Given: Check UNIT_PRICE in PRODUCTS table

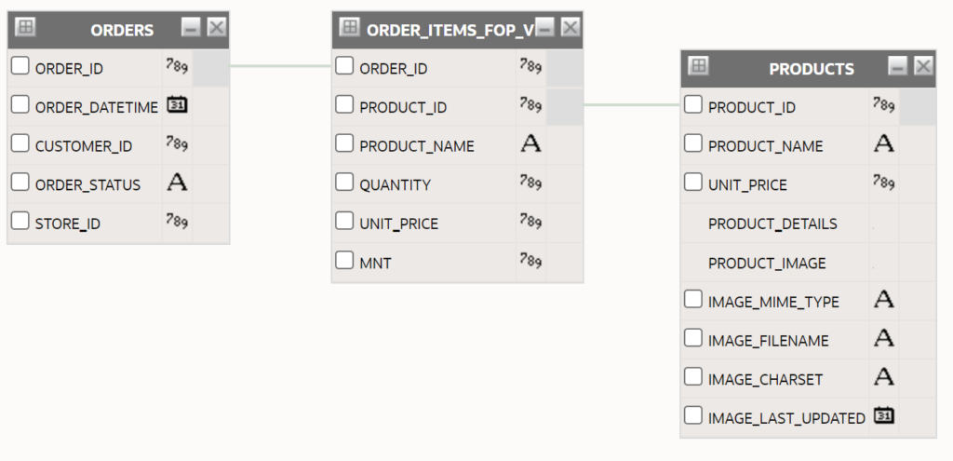Looking at the screenshot, I should pos(692,182).
